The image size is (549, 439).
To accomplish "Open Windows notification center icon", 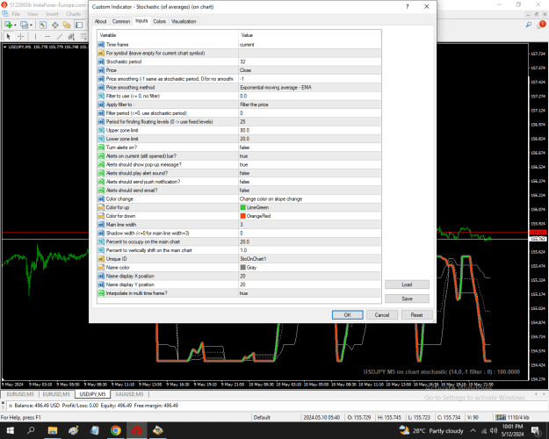I will pyautogui.click(x=536, y=430).
